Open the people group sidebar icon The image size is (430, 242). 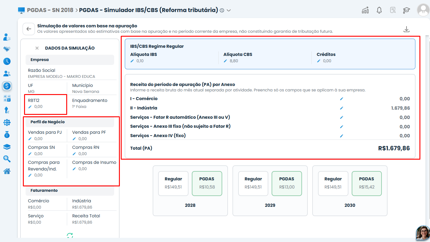point(7,73)
